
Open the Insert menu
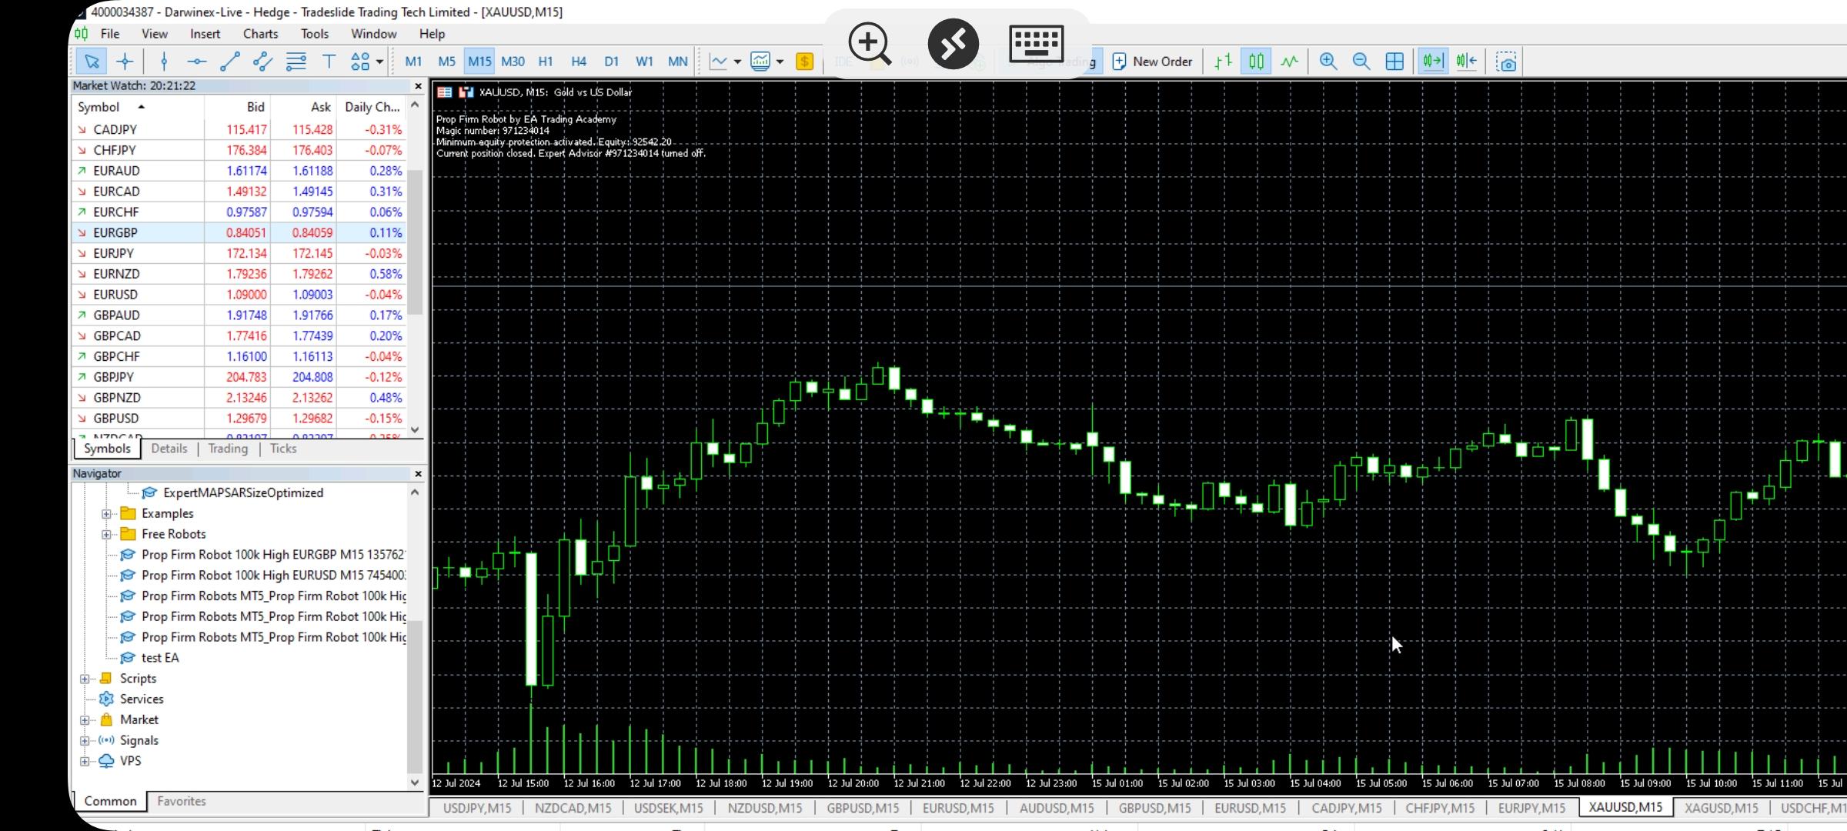pyautogui.click(x=205, y=34)
